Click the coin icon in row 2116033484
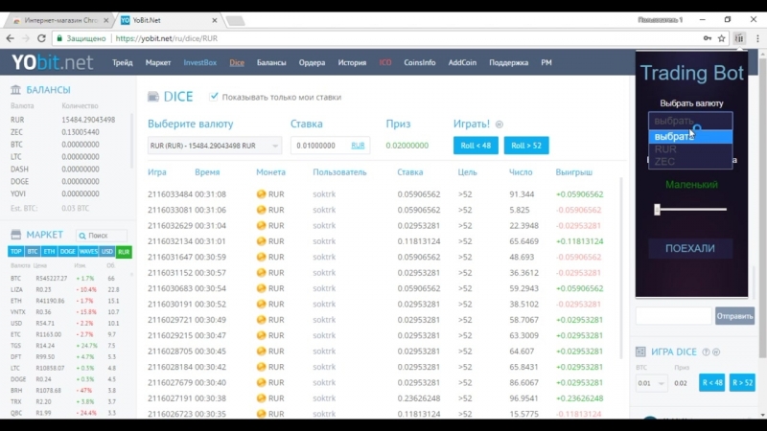The image size is (767, 431). click(x=261, y=194)
